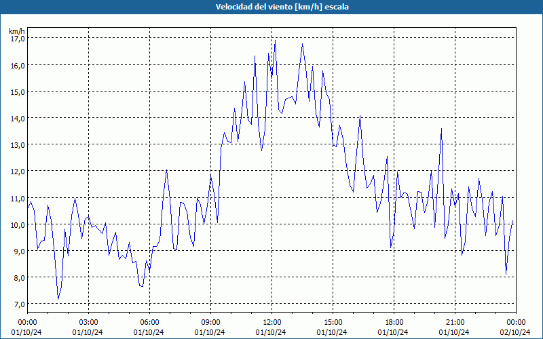Click the 15,0 y-axis value
The height and width of the screenshot is (339, 543).
[18, 92]
